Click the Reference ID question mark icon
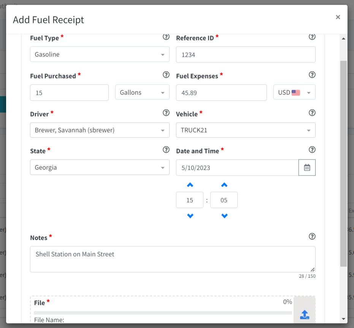This screenshot has width=354, height=328. click(312, 37)
